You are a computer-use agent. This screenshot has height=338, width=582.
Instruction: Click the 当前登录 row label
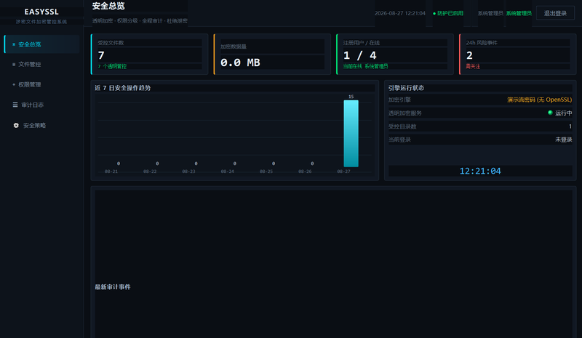[399, 140]
